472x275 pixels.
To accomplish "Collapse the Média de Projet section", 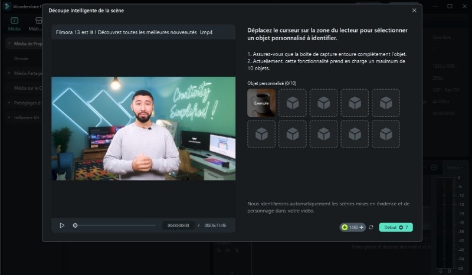I will click(9, 43).
